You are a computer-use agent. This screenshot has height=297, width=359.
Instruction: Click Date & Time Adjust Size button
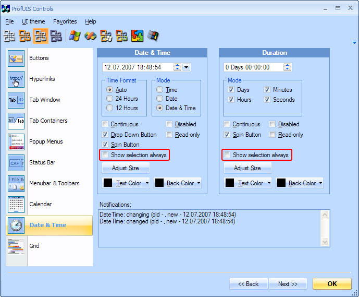pyautogui.click(x=126, y=168)
